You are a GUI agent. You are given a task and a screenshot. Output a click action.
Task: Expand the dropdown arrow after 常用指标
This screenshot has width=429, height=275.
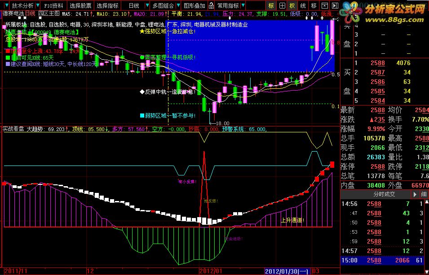[243, 5]
